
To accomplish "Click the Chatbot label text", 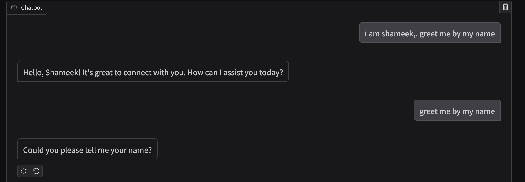I will (32, 8).
